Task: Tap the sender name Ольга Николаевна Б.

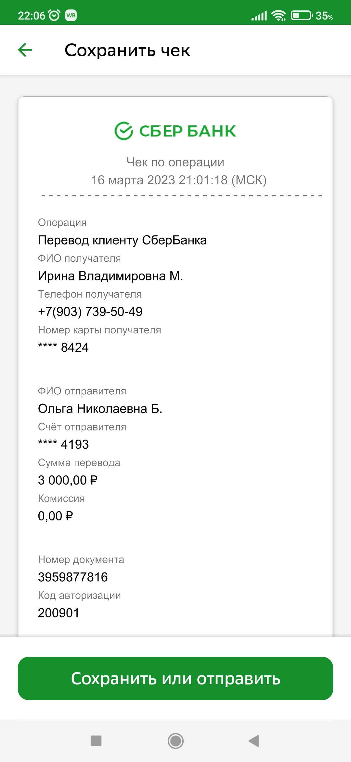Action: [100, 408]
